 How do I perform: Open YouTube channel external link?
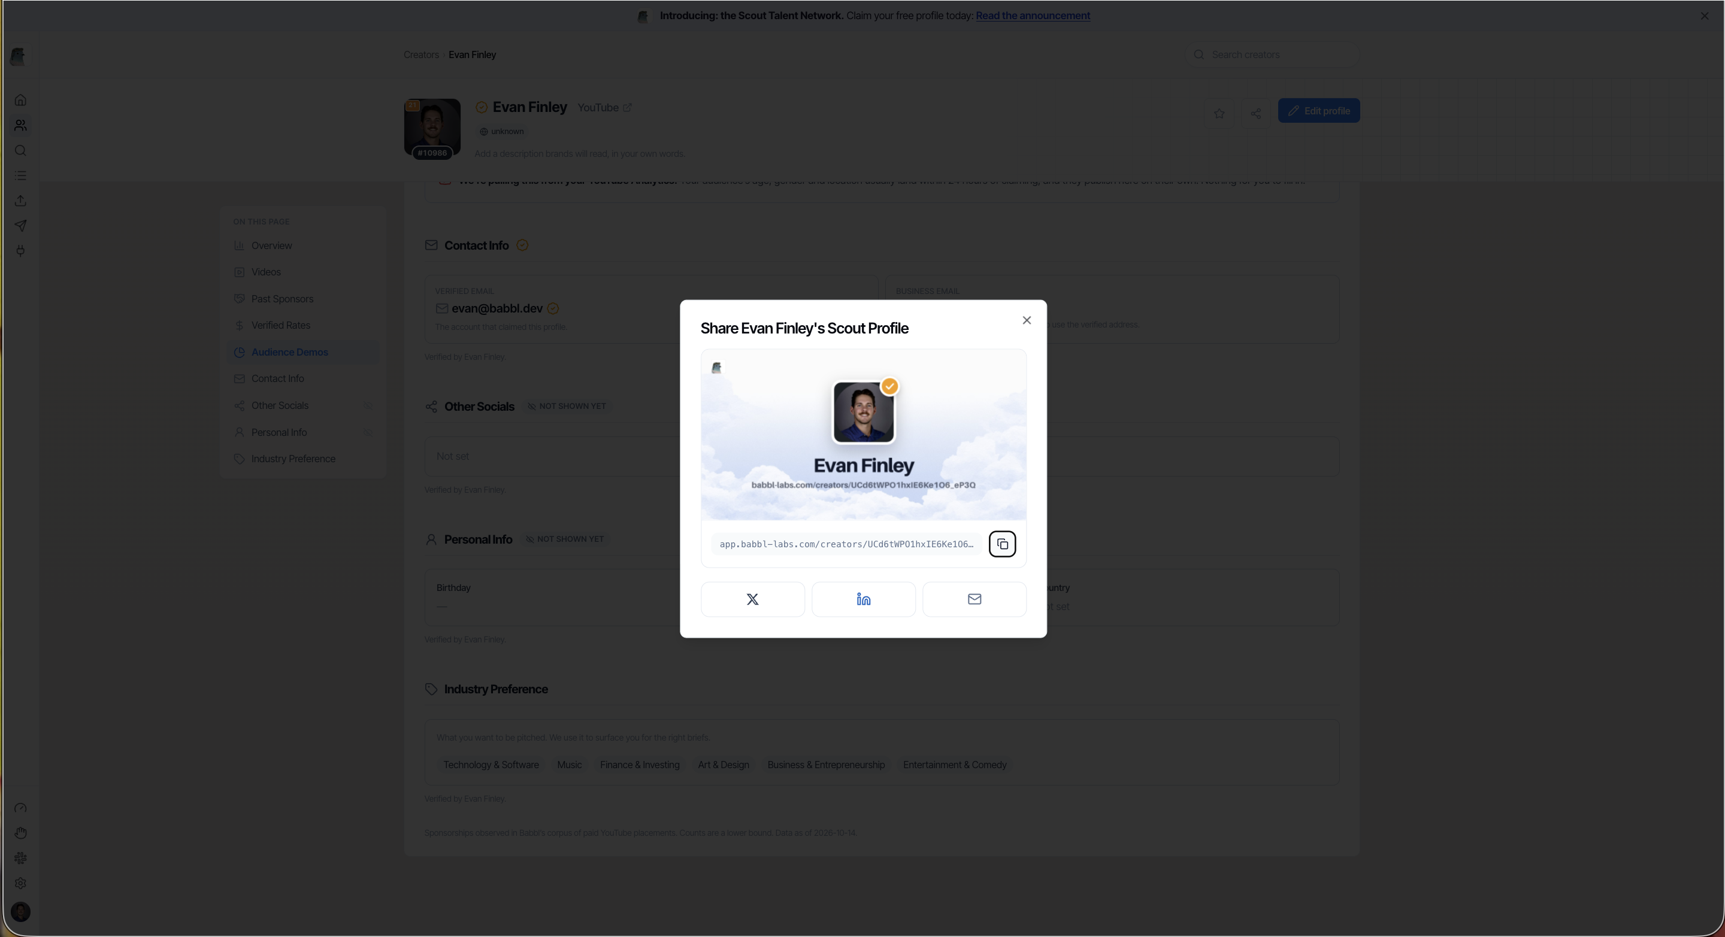point(604,108)
